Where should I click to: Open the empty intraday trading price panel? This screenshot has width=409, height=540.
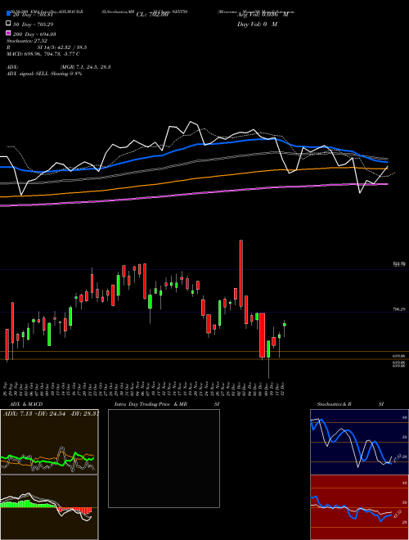coord(164,458)
